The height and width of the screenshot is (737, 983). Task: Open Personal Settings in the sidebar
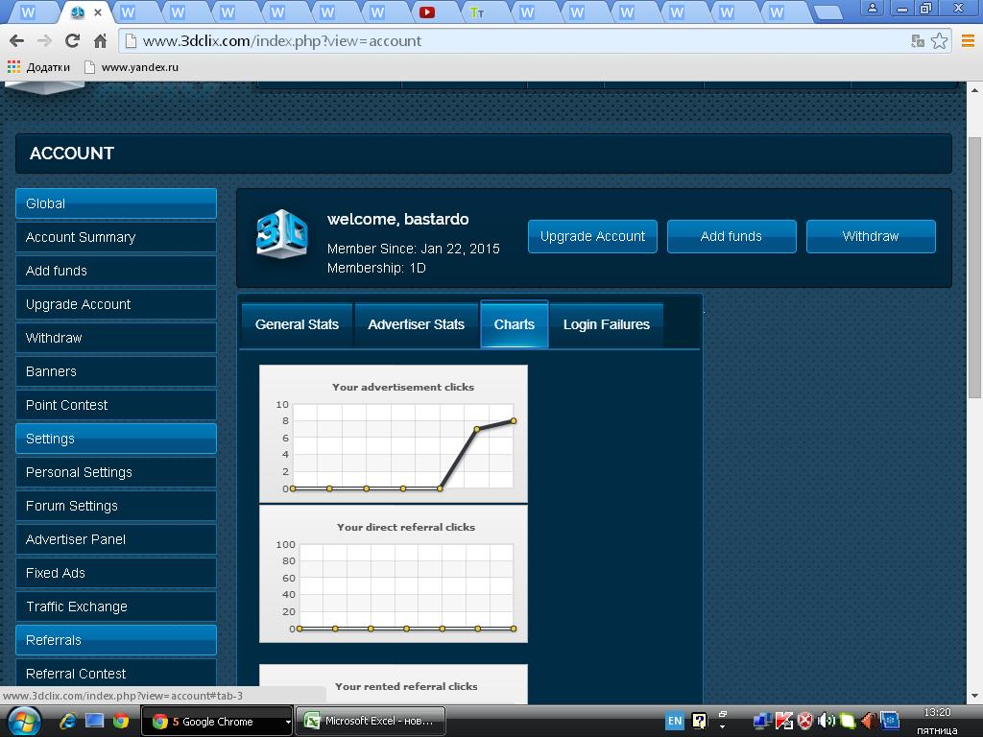tap(116, 472)
